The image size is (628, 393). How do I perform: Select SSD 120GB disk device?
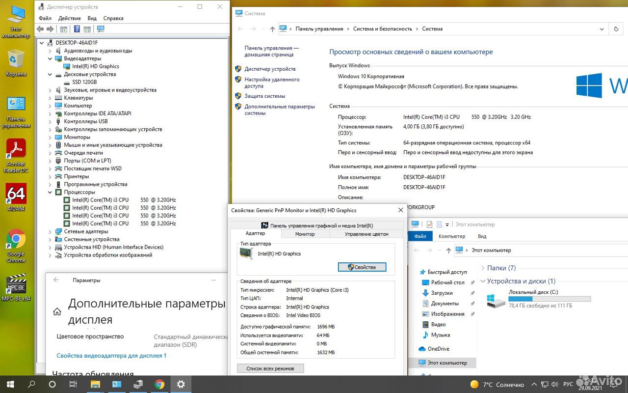[x=84, y=82]
